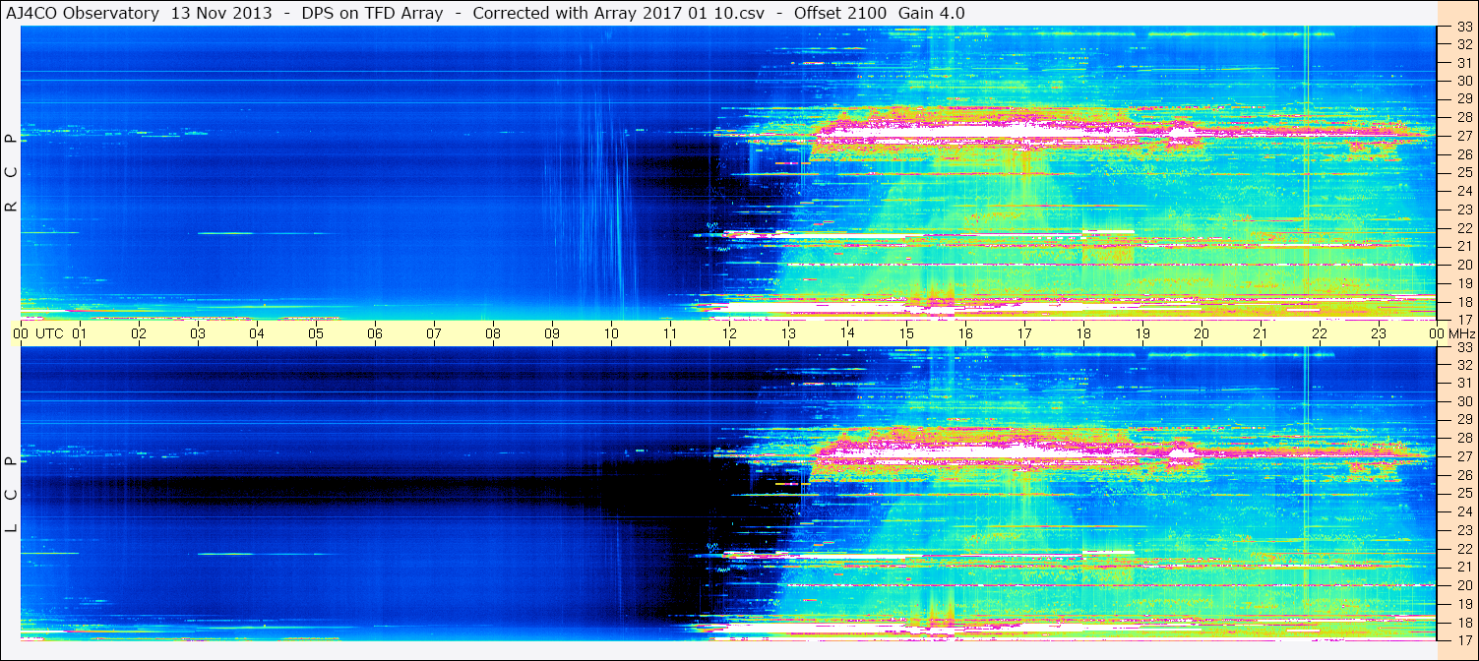The height and width of the screenshot is (661, 1479).
Task: Click the AJ4CO Observatory title text
Action: point(82,13)
